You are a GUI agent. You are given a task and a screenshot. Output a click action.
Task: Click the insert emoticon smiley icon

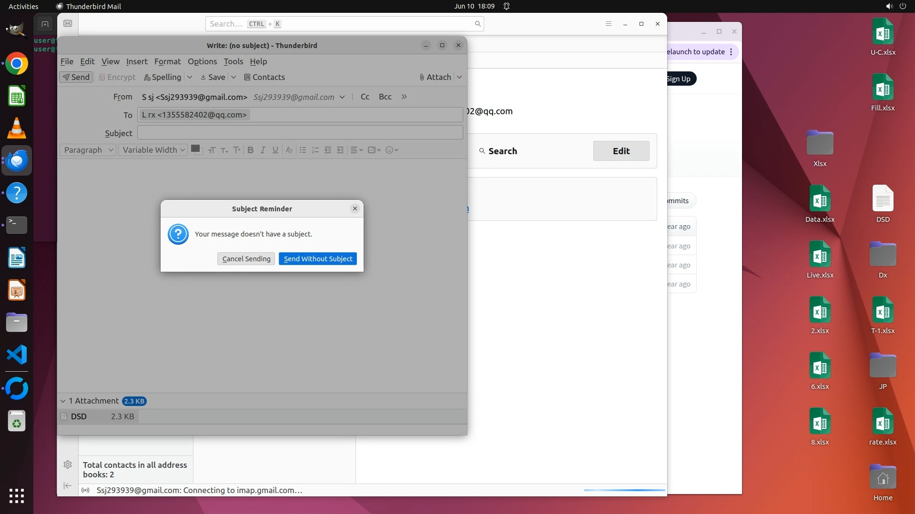coord(389,150)
